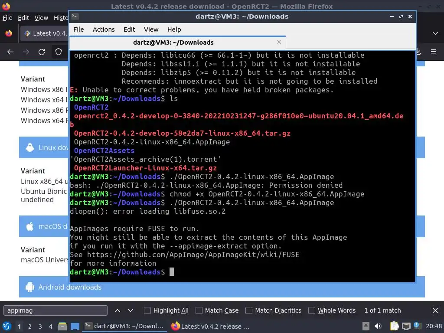Go to previous find match
Viewport: 444px width, 333px height.
click(x=118, y=310)
